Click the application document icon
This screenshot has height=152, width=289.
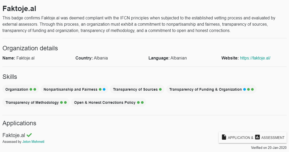(x=224, y=137)
